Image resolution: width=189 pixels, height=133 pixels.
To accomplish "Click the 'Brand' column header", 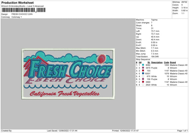I will (x=173, y=62).
